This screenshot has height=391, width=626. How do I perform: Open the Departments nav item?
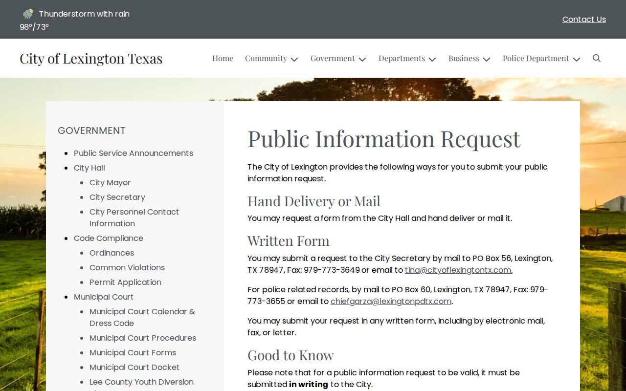tap(402, 58)
